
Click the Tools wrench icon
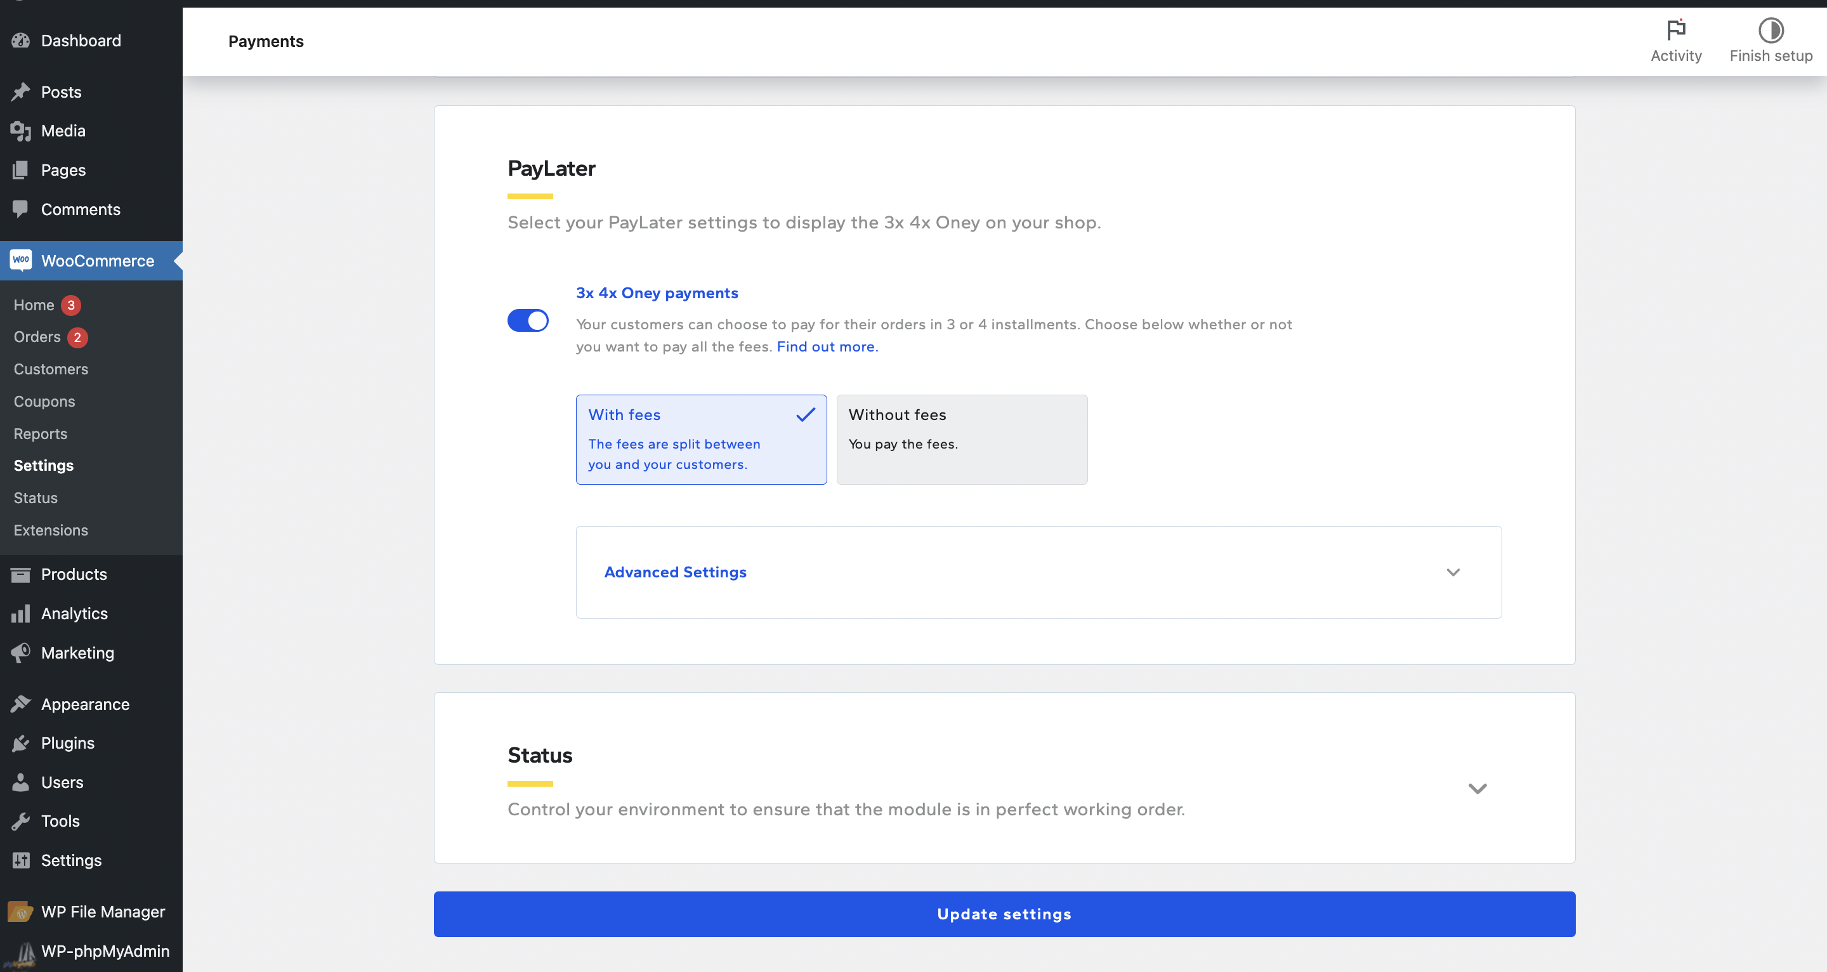tap(20, 821)
